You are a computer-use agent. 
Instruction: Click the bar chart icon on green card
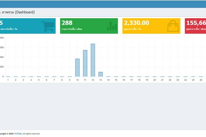(112, 26)
